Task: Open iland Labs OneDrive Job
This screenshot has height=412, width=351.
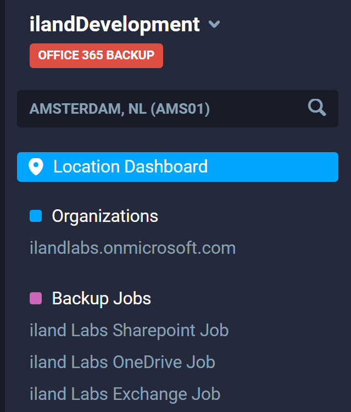Action: pyautogui.click(x=122, y=362)
